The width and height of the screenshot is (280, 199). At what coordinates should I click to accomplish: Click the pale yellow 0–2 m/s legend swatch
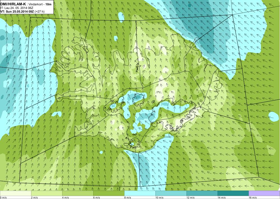pyautogui.click(x=15, y=193)
